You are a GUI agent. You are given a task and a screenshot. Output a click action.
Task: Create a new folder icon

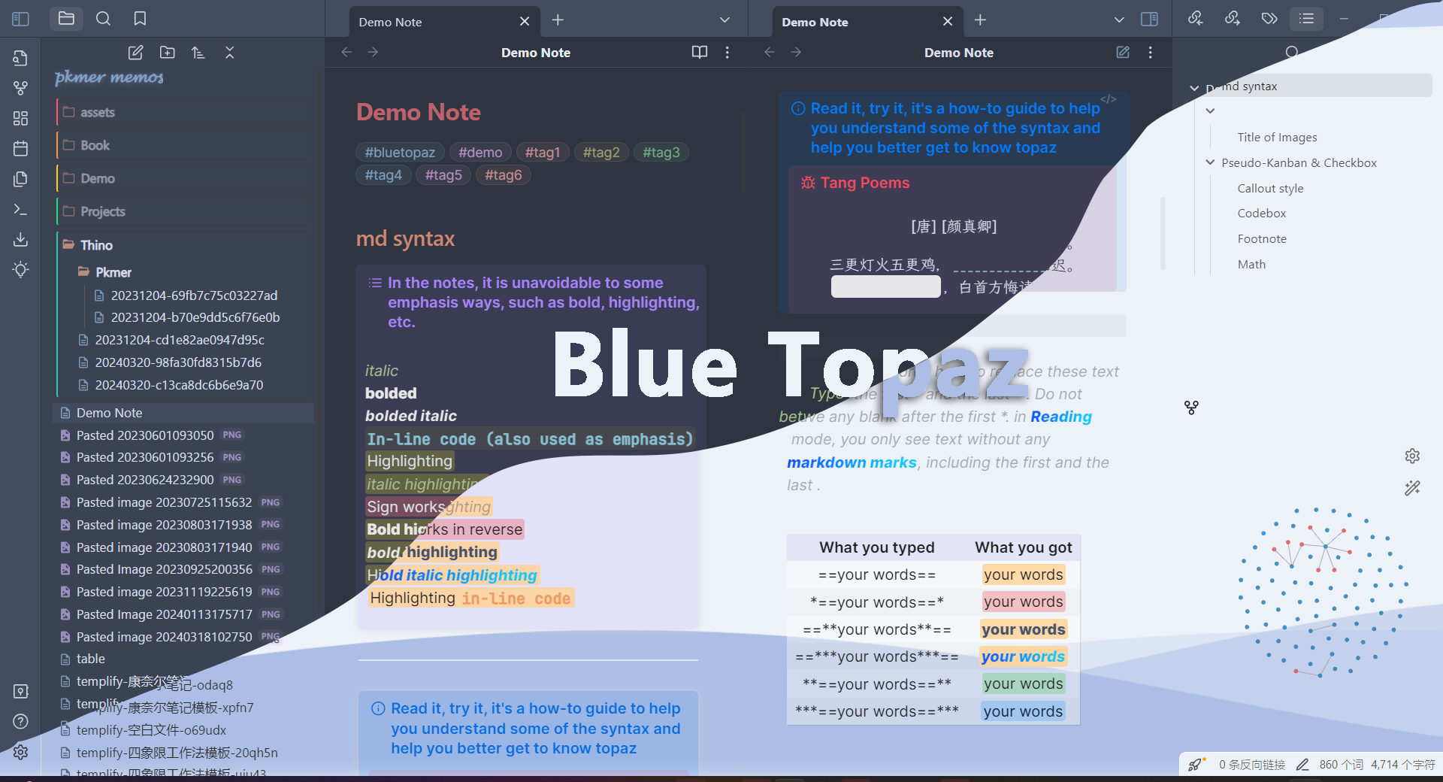click(167, 53)
